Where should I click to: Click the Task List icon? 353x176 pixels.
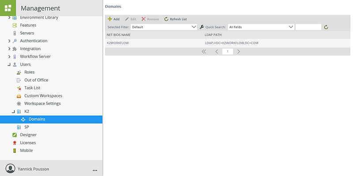tap(19, 88)
